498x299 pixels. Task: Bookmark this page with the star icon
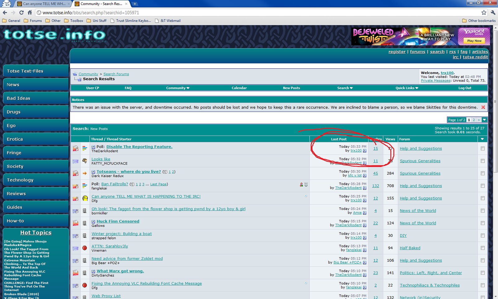[484, 12]
